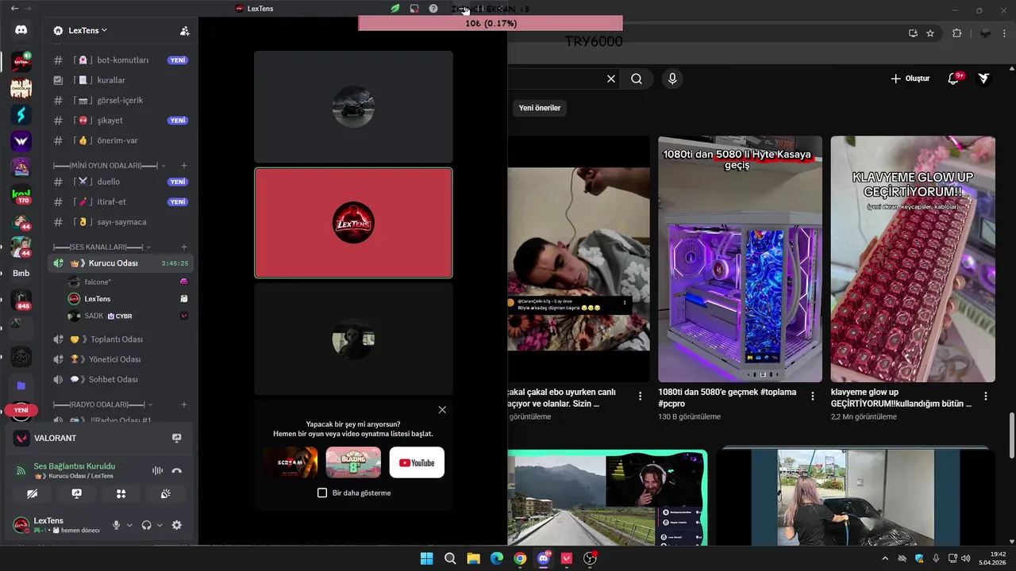Screen dimensions: 1016x571
Task: Click the YouTube Oluştur create button
Action: click(x=910, y=79)
